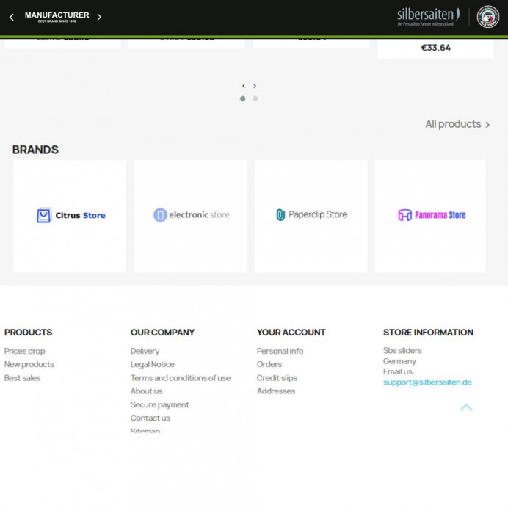Open the Prices drop link
This screenshot has height=508, width=508.
pyautogui.click(x=25, y=351)
